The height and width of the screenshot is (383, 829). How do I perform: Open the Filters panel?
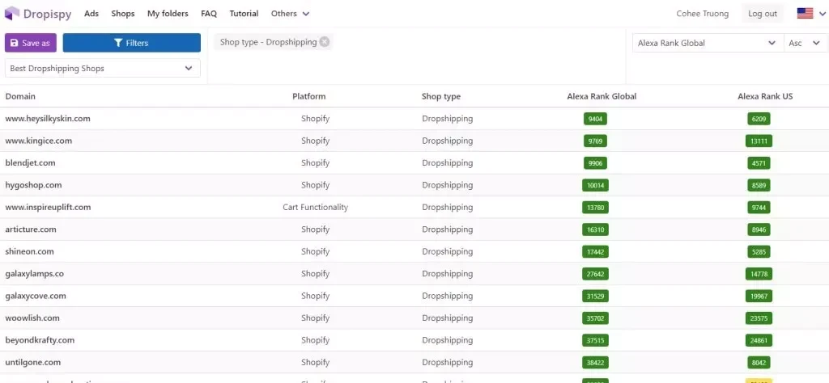coord(132,43)
